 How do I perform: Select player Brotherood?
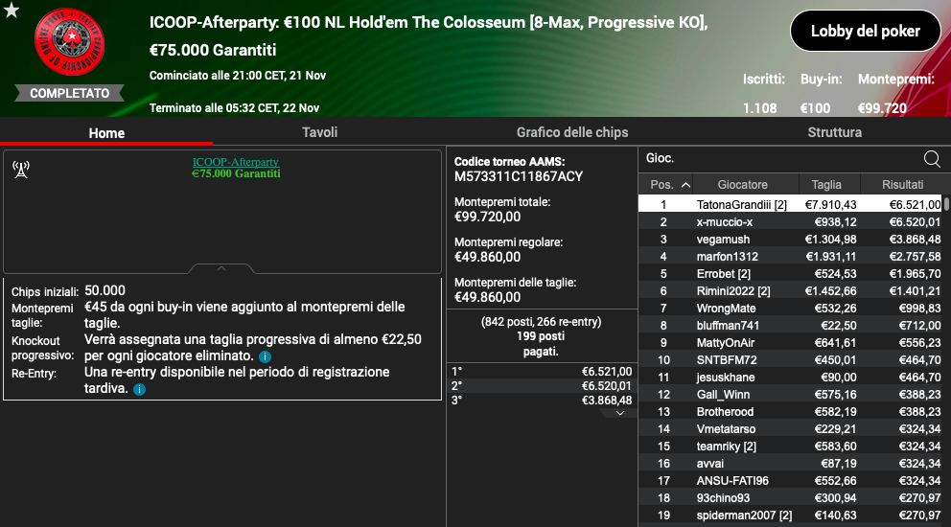pyautogui.click(x=725, y=412)
